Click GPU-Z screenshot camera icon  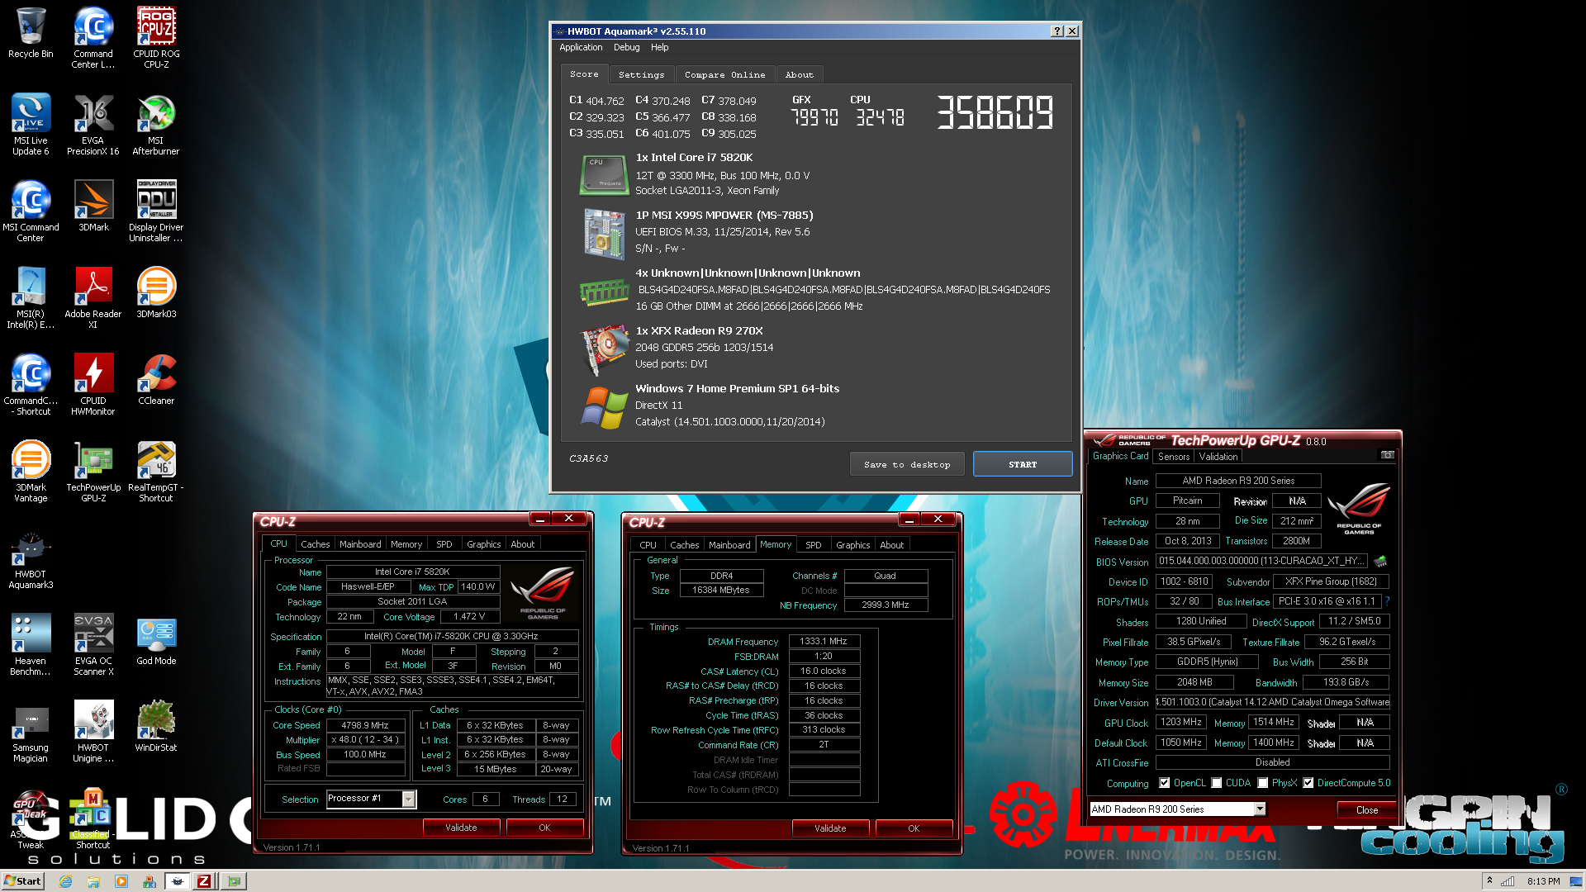(x=1388, y=455)
